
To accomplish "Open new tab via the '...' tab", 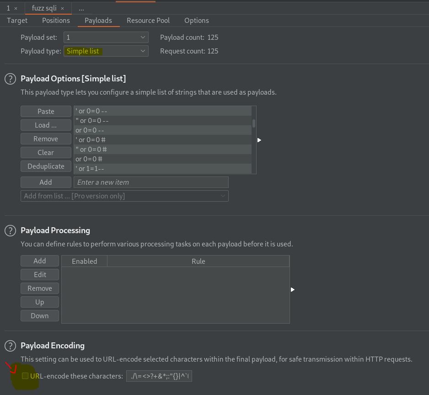I will [x=81, y=9].
